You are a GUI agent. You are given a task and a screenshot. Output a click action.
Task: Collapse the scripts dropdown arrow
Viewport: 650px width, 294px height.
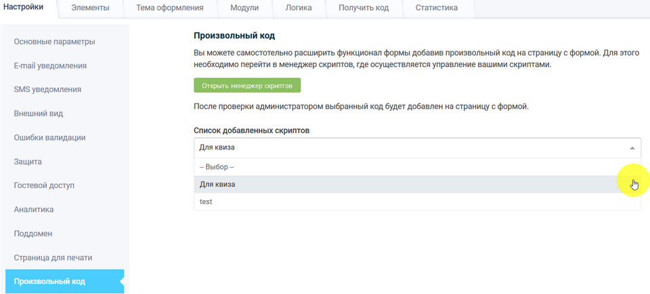(x=632, y=148)
